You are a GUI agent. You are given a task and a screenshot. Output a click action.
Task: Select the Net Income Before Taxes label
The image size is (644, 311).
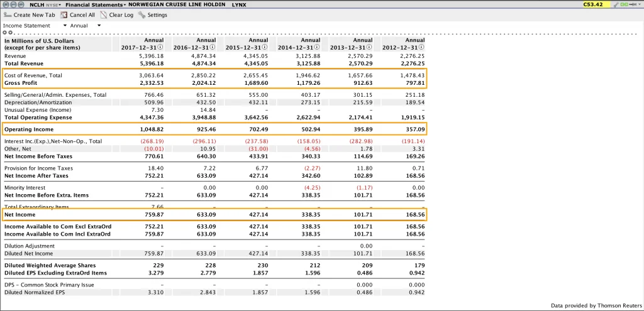(x=38, y=156)
